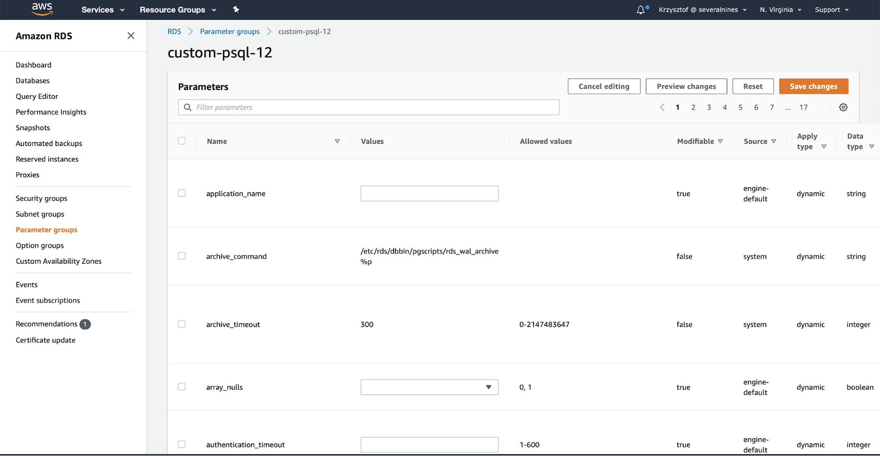The image size is (880, 456).
Task: Click the Recommendations count badge 1
Action: point(85,324)
